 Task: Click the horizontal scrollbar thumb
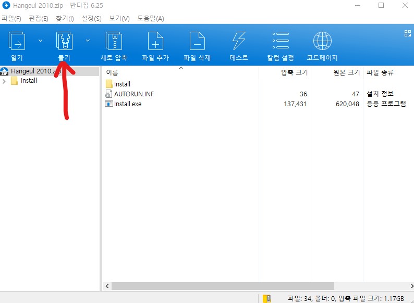click(x=223, y=286)
